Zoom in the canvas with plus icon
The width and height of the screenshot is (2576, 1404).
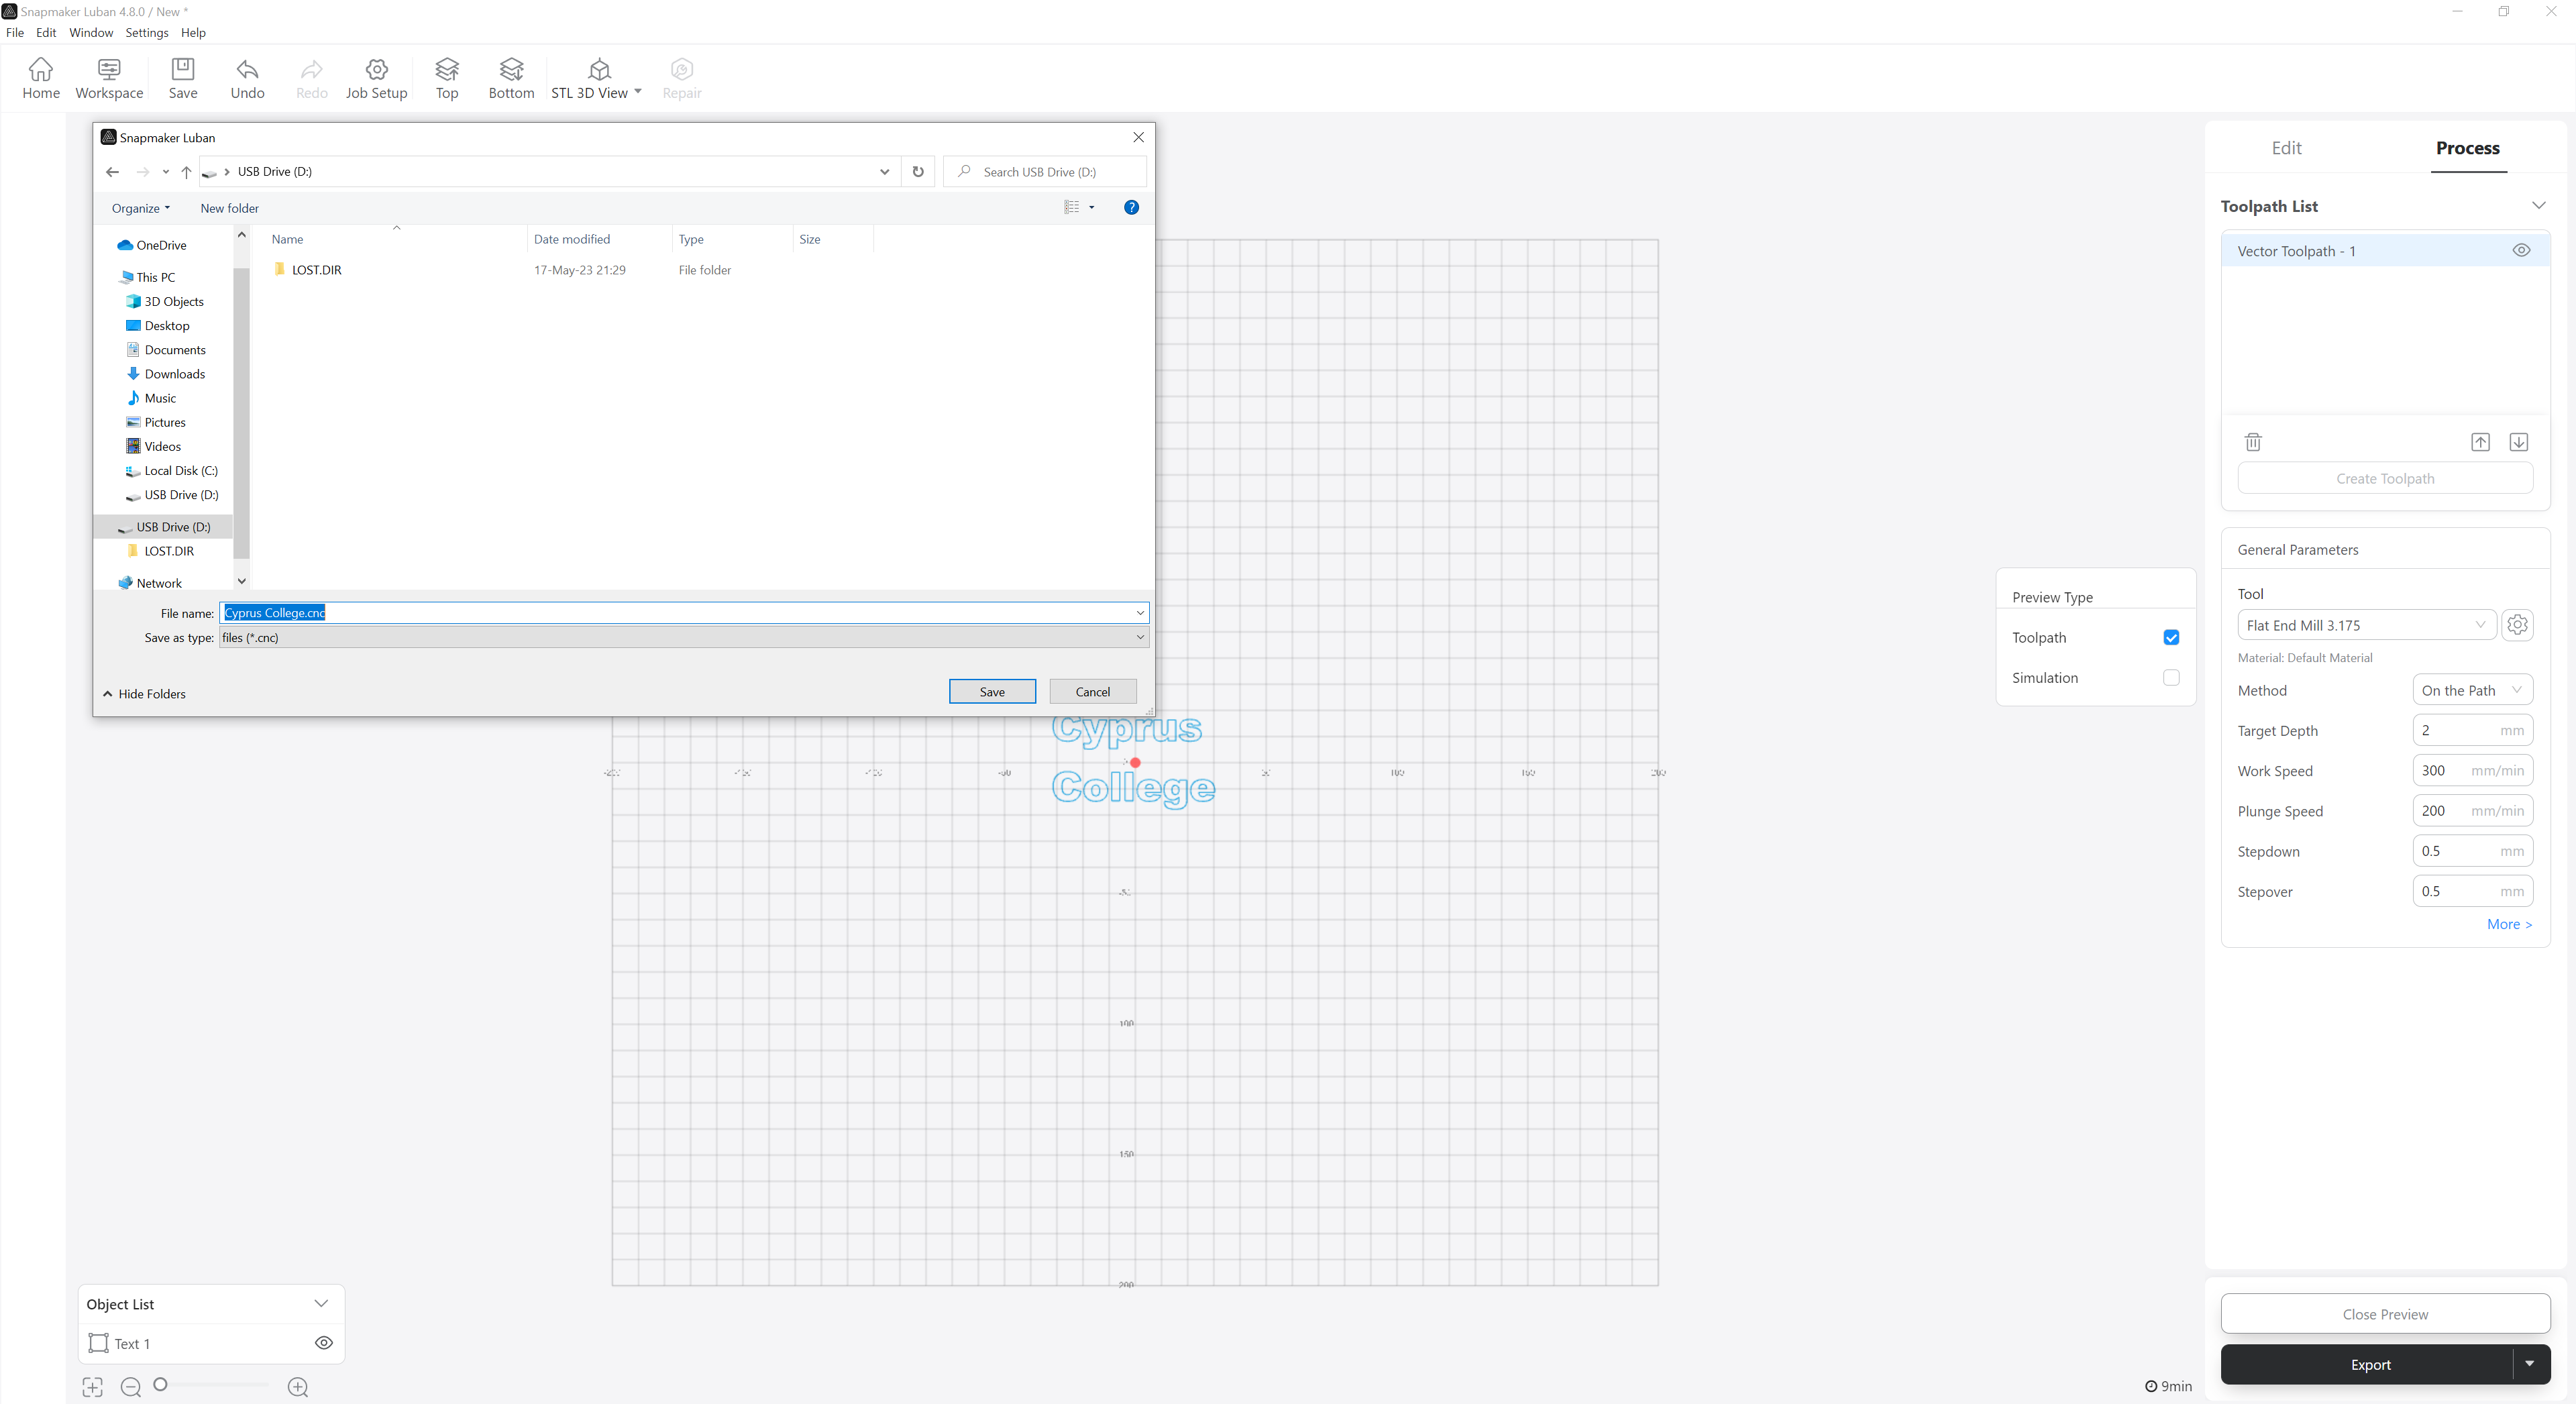(298, 1387)
